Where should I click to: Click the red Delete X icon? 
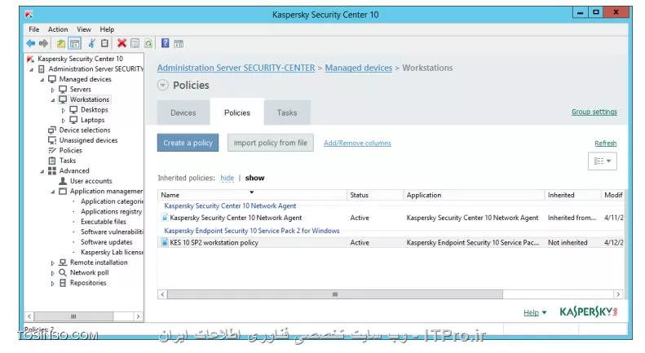121,43
